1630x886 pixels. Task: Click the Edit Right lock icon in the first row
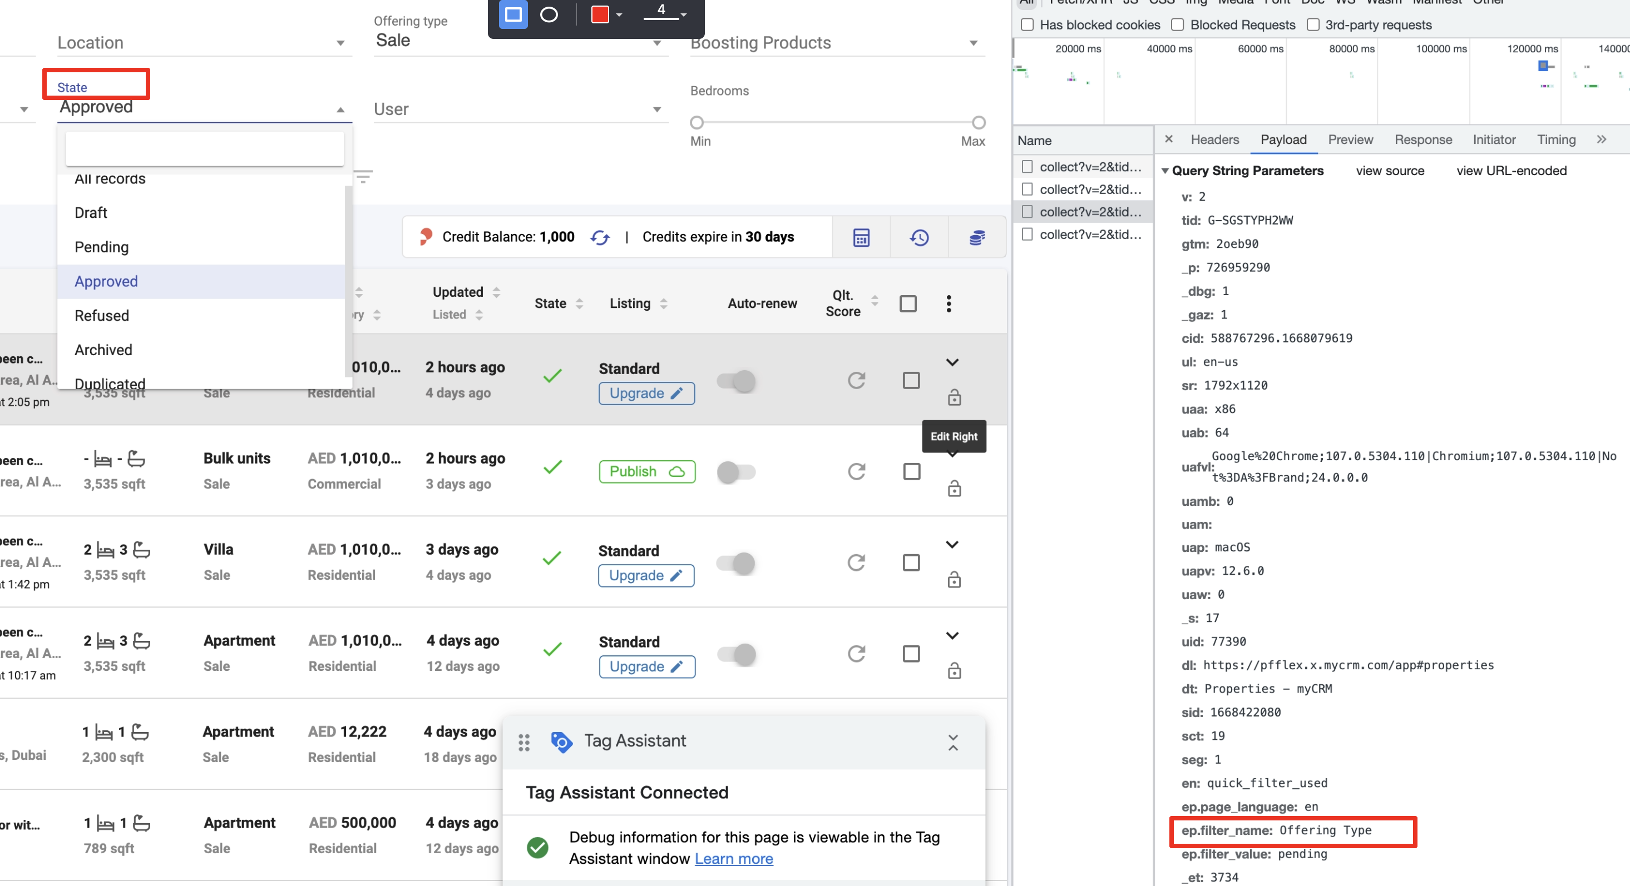click(x=954, y=397)
